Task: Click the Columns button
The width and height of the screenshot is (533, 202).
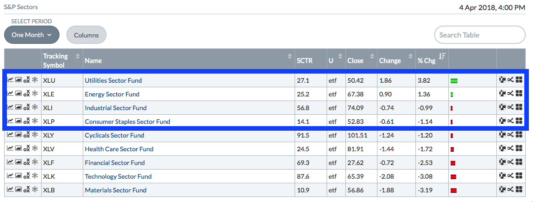Action: coord(86,35)
